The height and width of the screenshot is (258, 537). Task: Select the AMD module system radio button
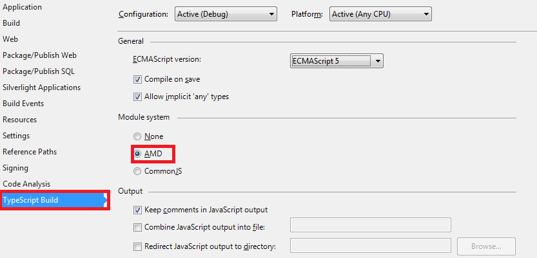pyautogui.click(x=137, y=154)
